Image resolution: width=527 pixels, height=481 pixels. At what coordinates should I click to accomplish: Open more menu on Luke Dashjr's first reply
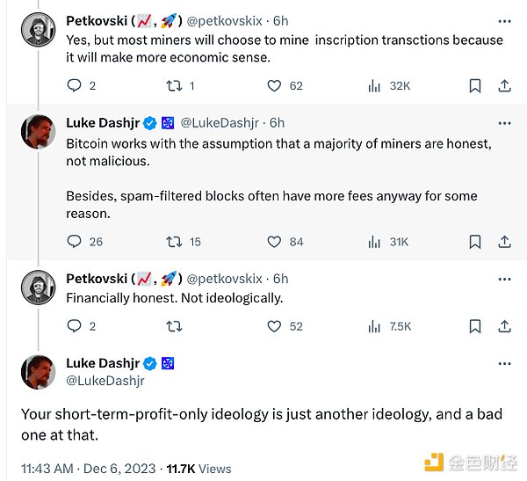click(504, 122)
